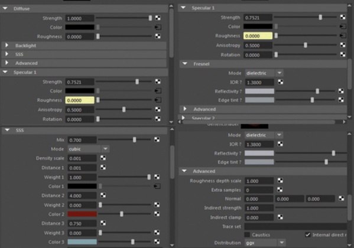Click the checker map icon beside Diffuse Strength
The height and width of the screenshot is (248, 354).
click(158, 18)
